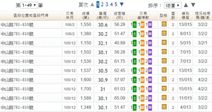This screenshot has height=112, width=212.
Task: Click the 現況格局 column header
Action: coord(203,16)
